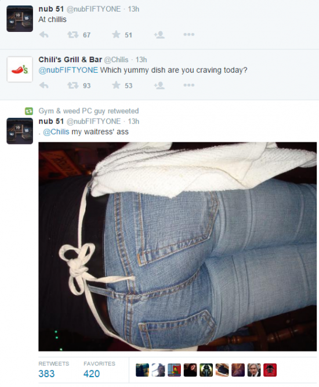The height and width of the screenshot is (387, 319).
Task: Open more options on 'At chillis' tweet
Action: (x=188, y=34)
